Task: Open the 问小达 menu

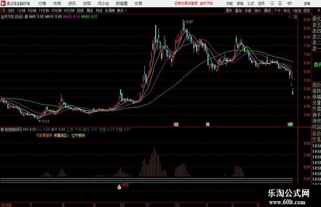Action: (x=103, y=3)
